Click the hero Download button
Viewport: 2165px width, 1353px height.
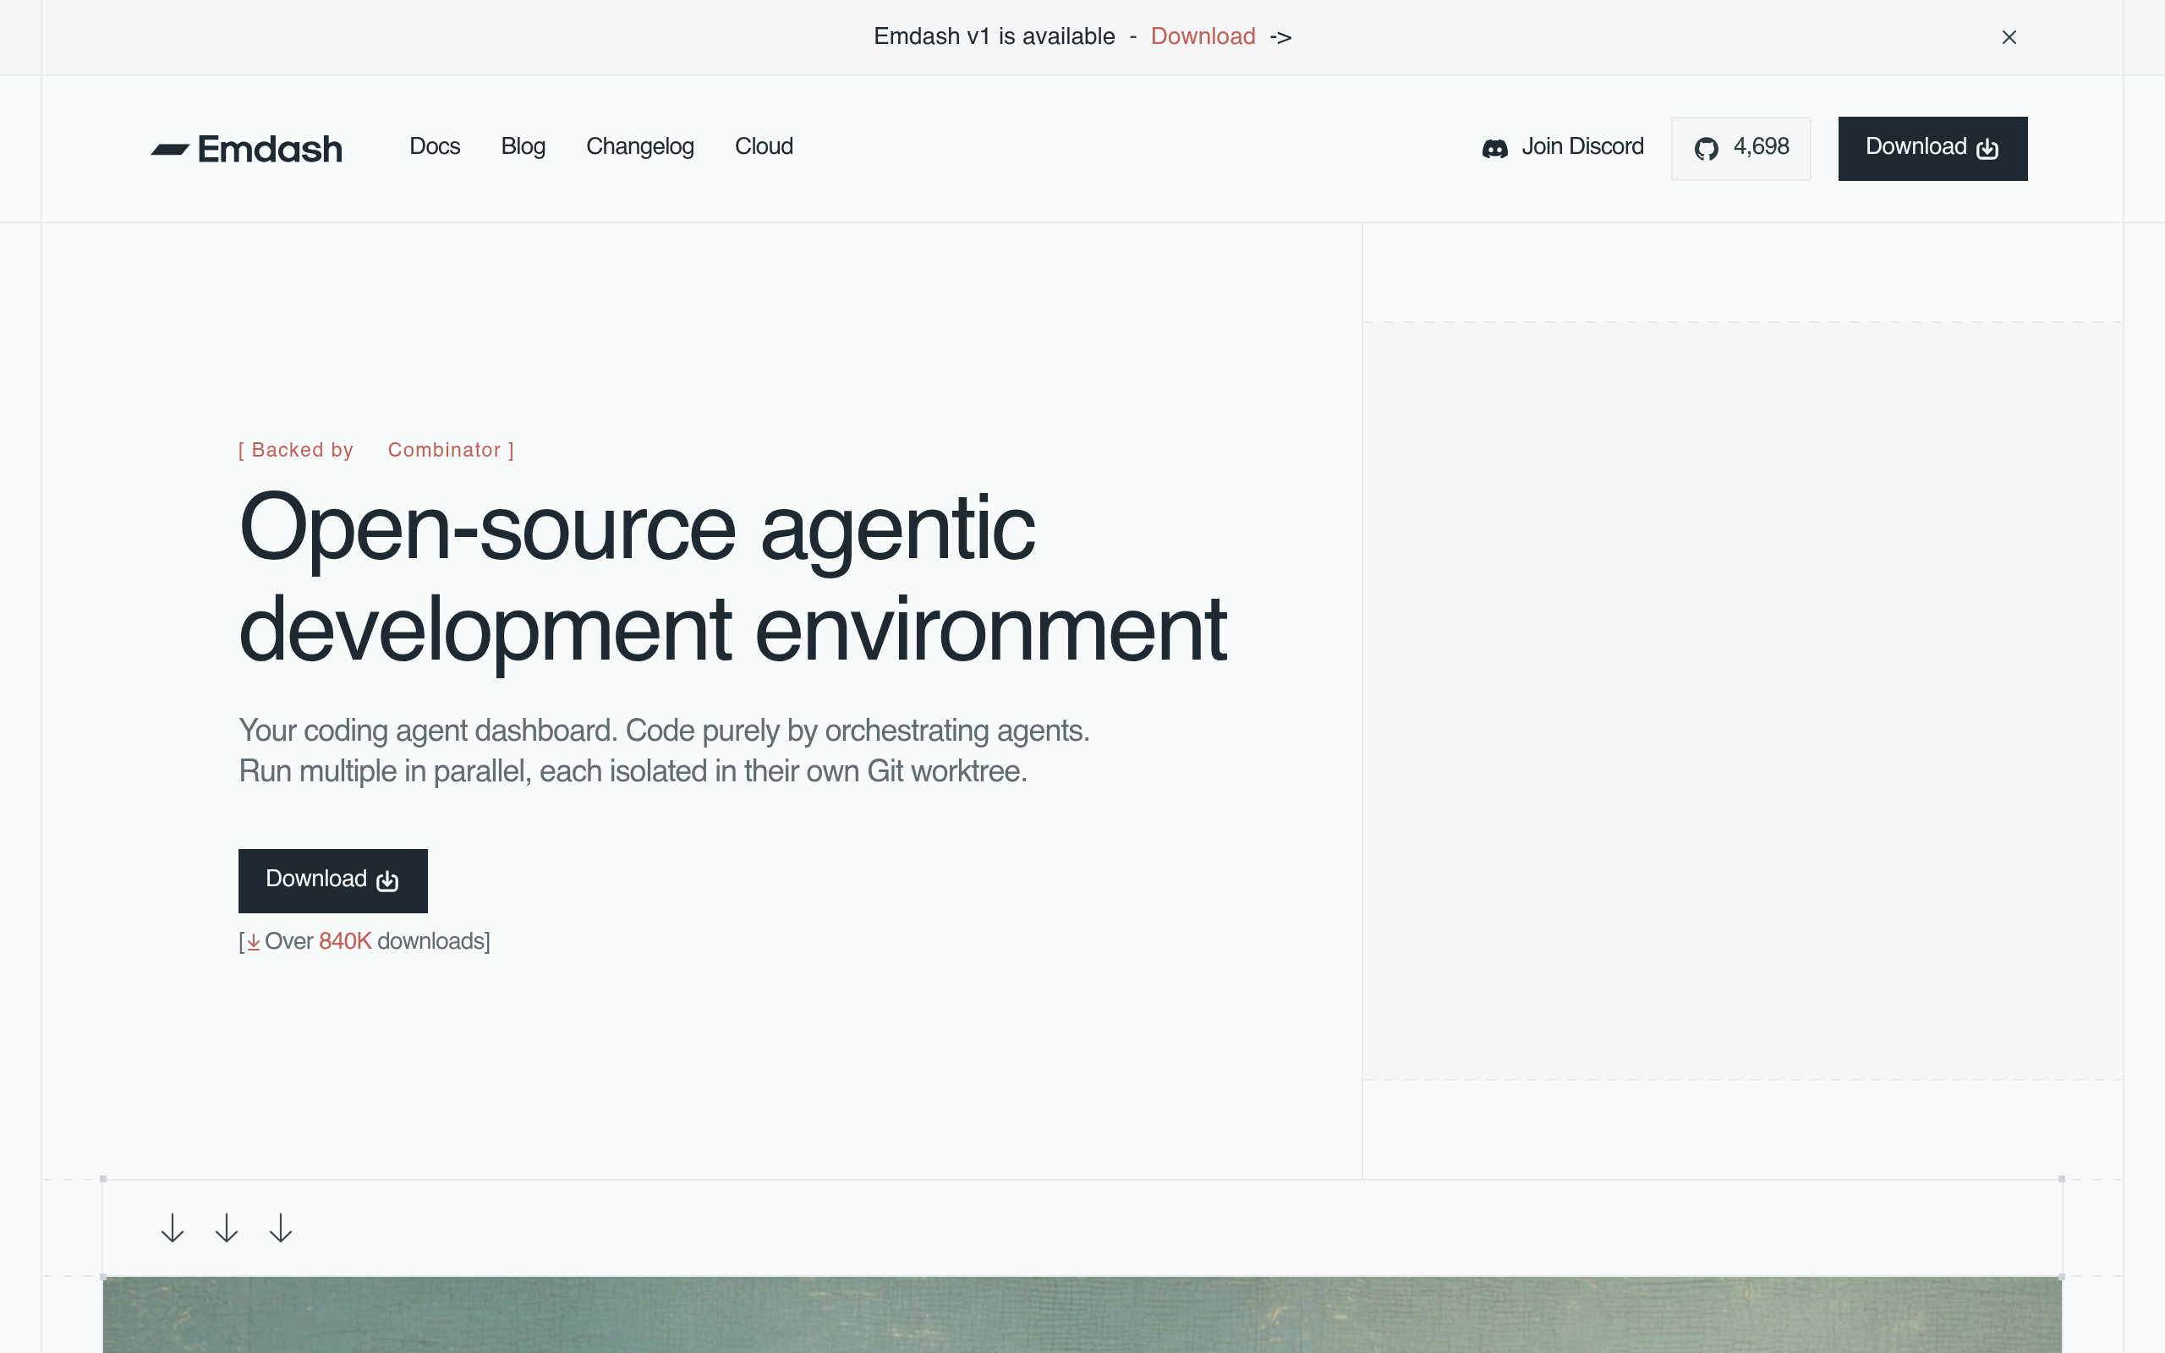coord(333,880)
